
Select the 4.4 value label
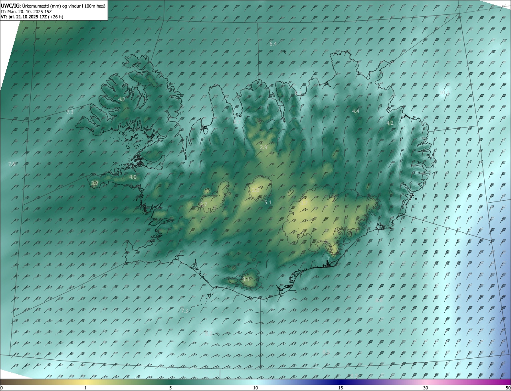[356, 111]
